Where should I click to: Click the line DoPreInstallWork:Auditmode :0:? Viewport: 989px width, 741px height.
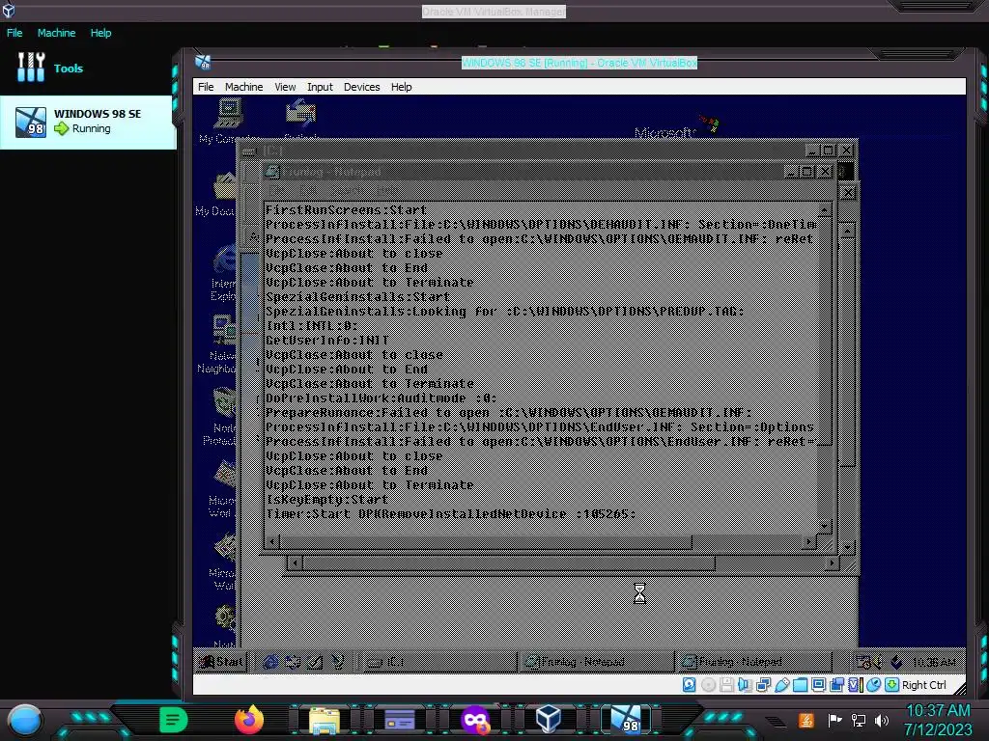pyautogui.click(x=381, y=398)
